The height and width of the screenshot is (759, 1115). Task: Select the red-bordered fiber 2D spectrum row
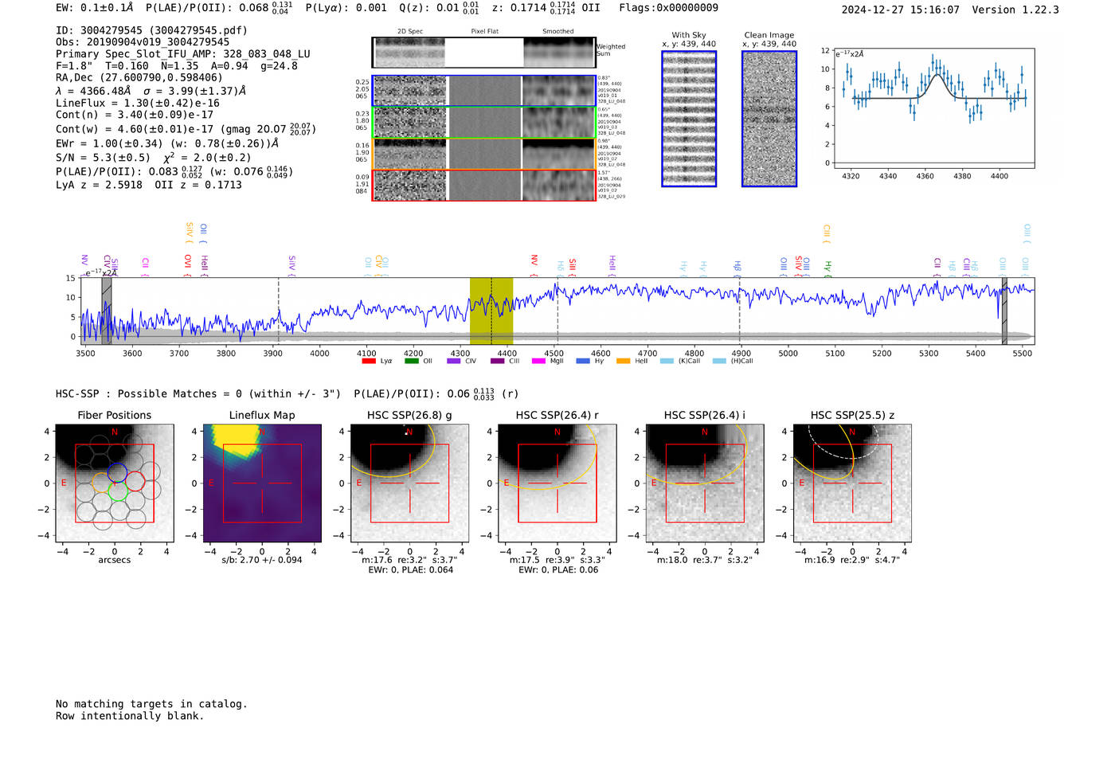click(x=484, y=185)
